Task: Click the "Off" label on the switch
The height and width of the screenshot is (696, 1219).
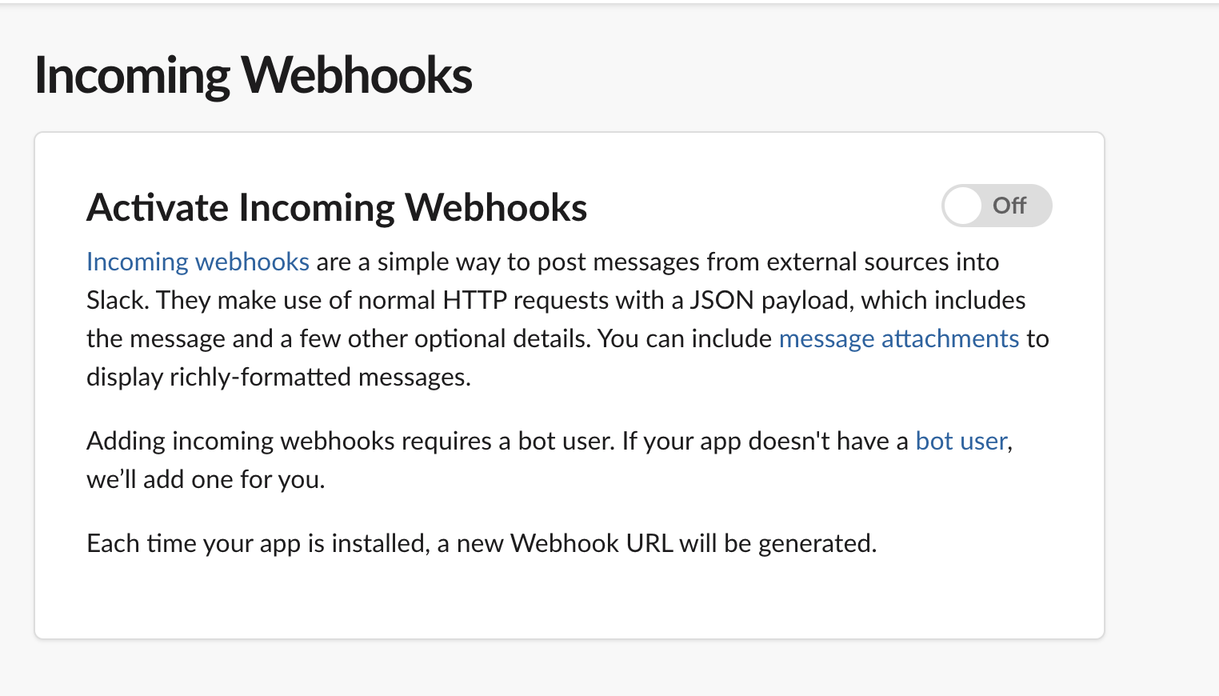Action: [x=1009, y=206]
